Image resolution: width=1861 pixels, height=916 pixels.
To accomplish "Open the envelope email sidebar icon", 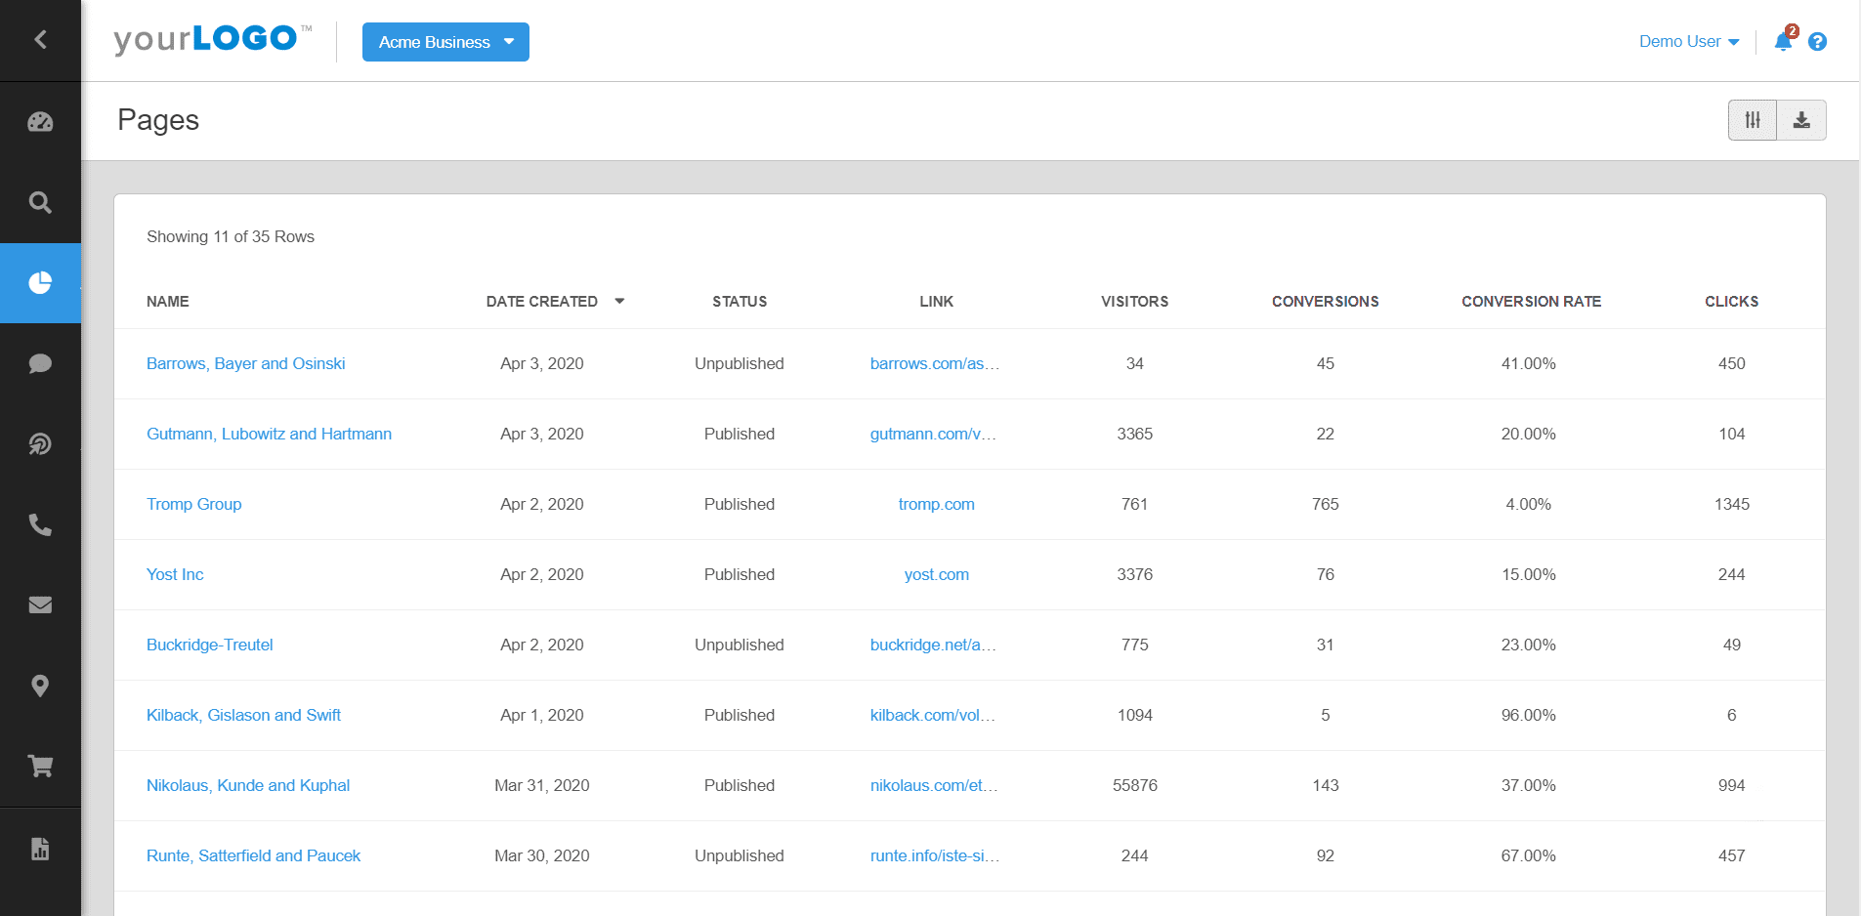I will [x=40, y=605].
